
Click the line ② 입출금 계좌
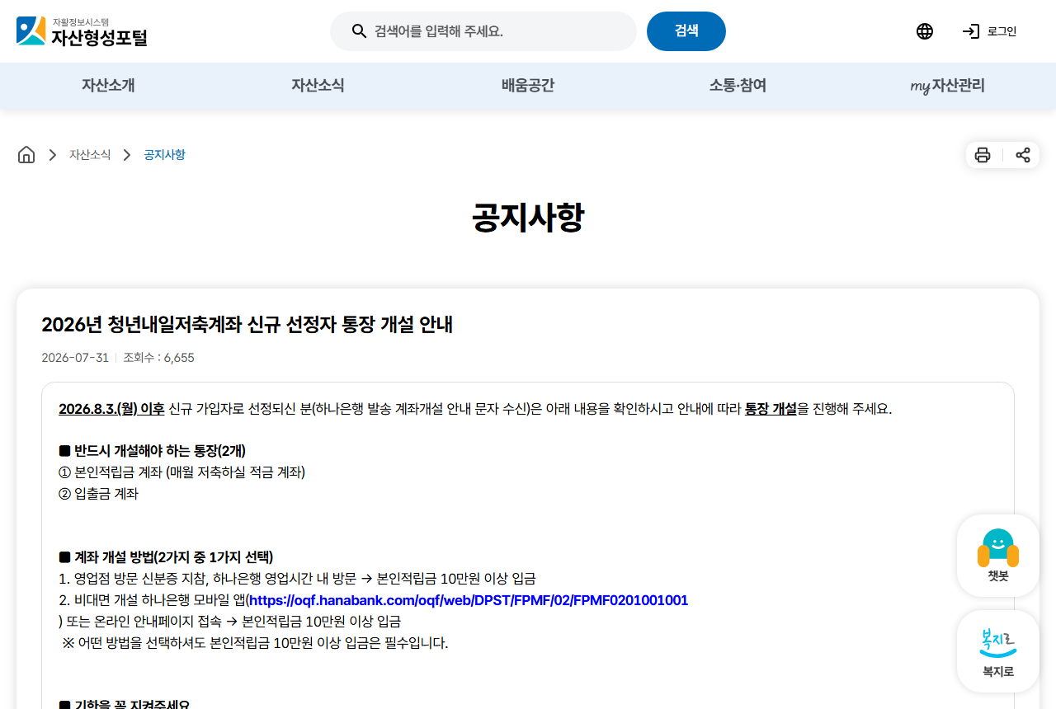99,494
